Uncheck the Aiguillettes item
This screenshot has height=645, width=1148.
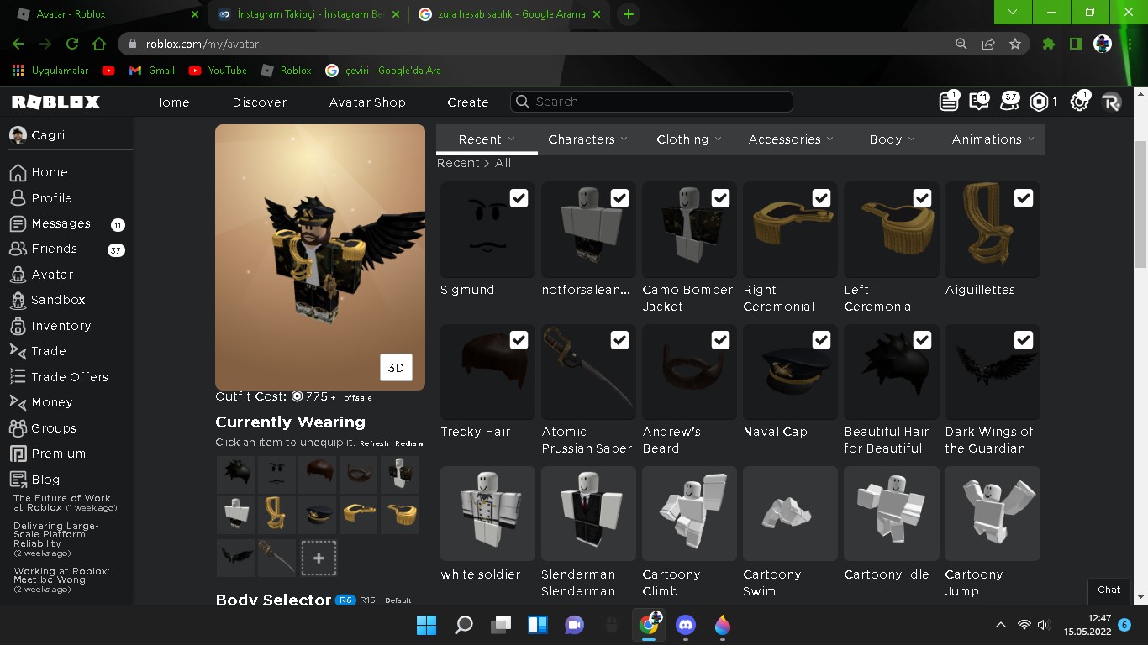click(1023, 198)
